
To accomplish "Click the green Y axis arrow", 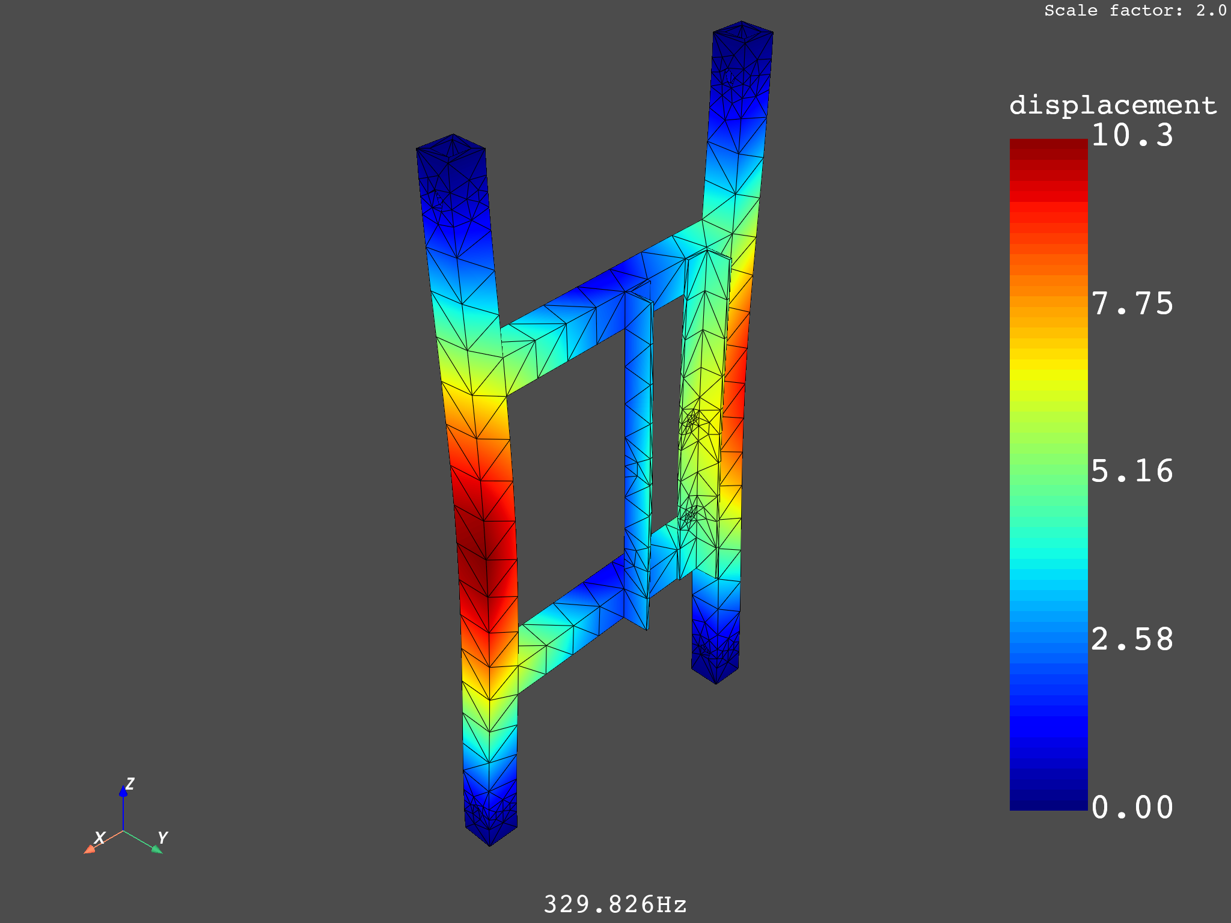I will [x=144, y=842].
